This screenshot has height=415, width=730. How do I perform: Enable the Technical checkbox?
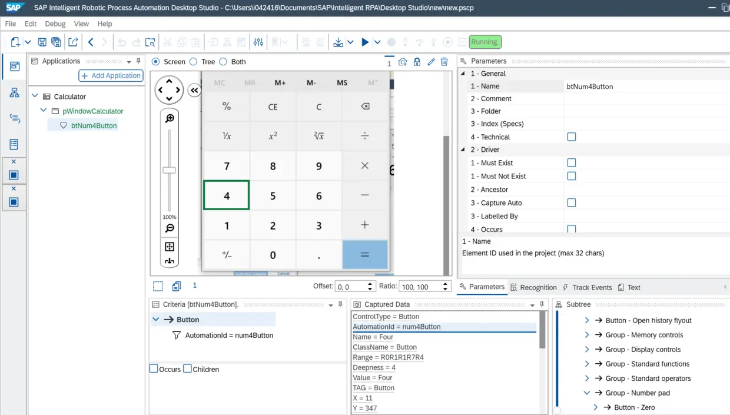coord(572,137)
